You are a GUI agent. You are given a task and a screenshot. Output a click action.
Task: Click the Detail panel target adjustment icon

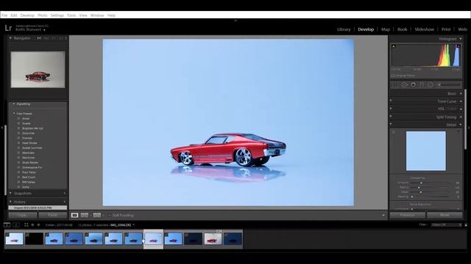[394, 132]
